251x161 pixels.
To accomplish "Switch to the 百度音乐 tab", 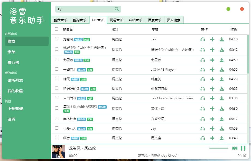I will [154, 20].
